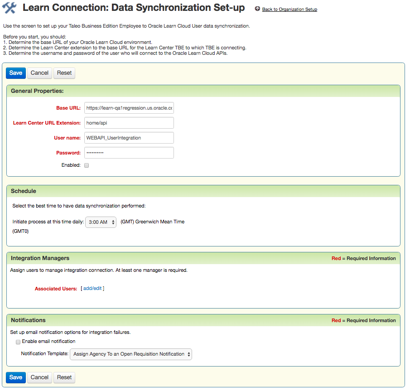The image size is (410, 391).
Task: Open Back to Organization Setup link
Action: click(x=289, y=10)
